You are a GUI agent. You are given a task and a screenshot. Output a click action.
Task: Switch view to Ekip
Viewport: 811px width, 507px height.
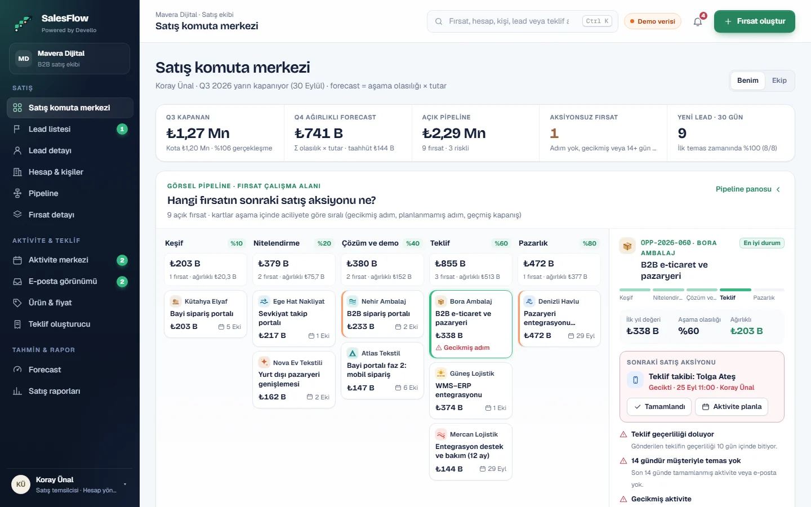click(x=779, y=81)
